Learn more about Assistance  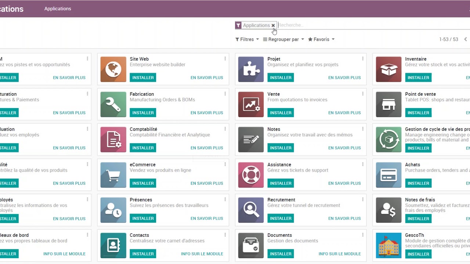344,183
